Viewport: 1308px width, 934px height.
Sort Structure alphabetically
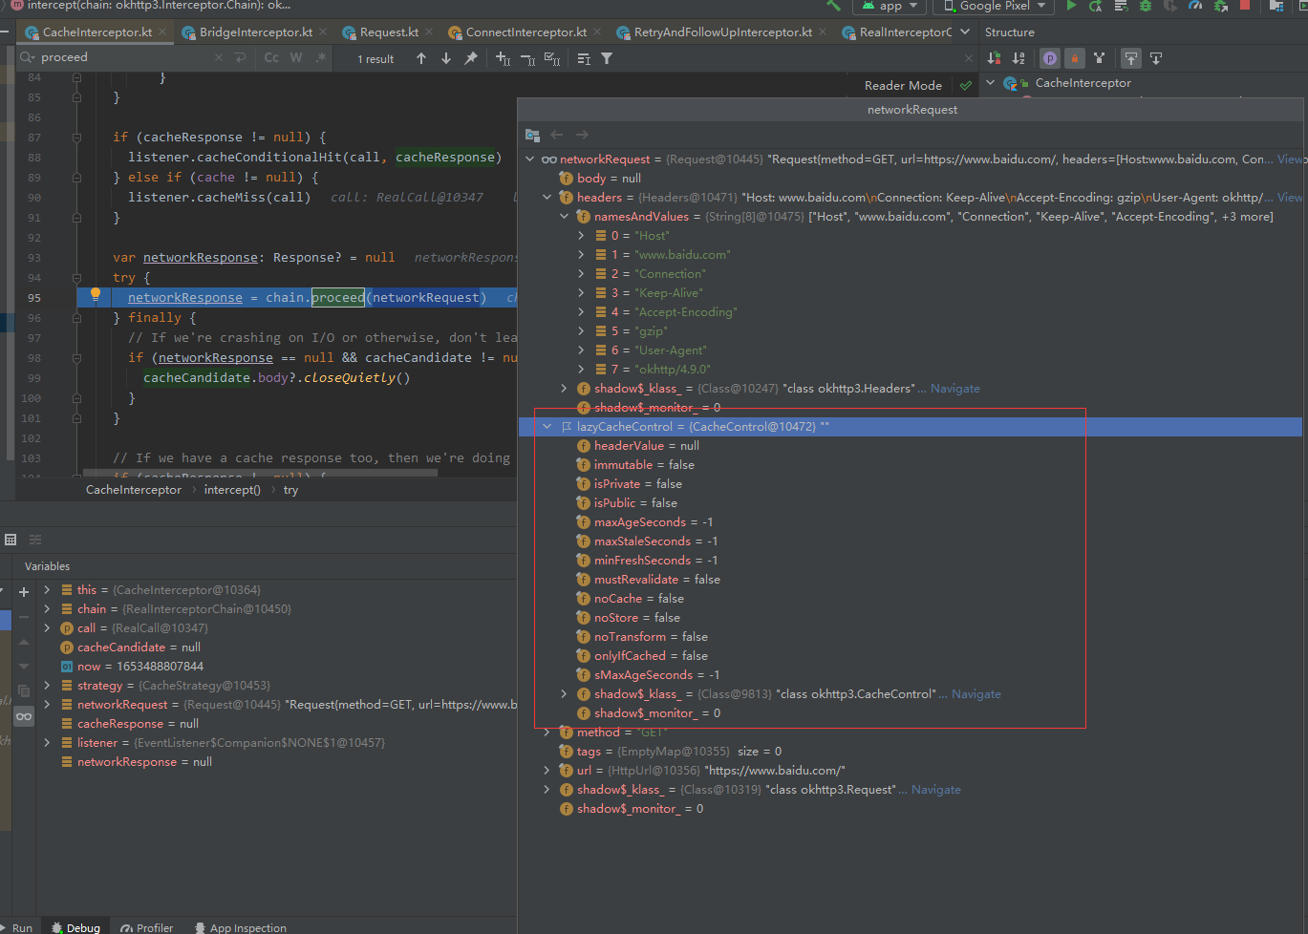point(1019,58)
